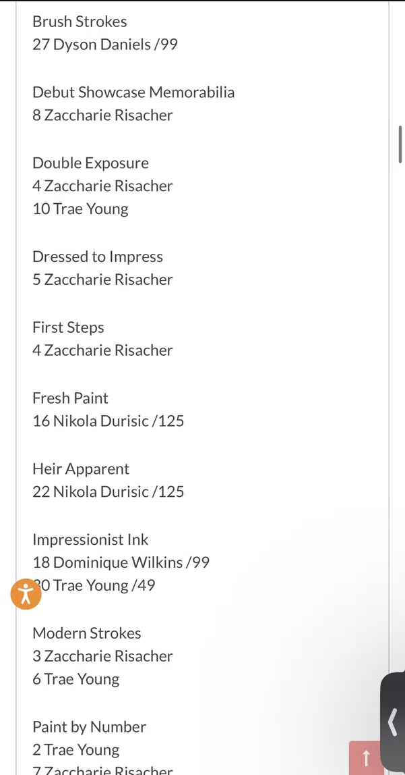Click 18 Dominique Wilkins /99 entry
405x775 pixels.
point(121,563)
